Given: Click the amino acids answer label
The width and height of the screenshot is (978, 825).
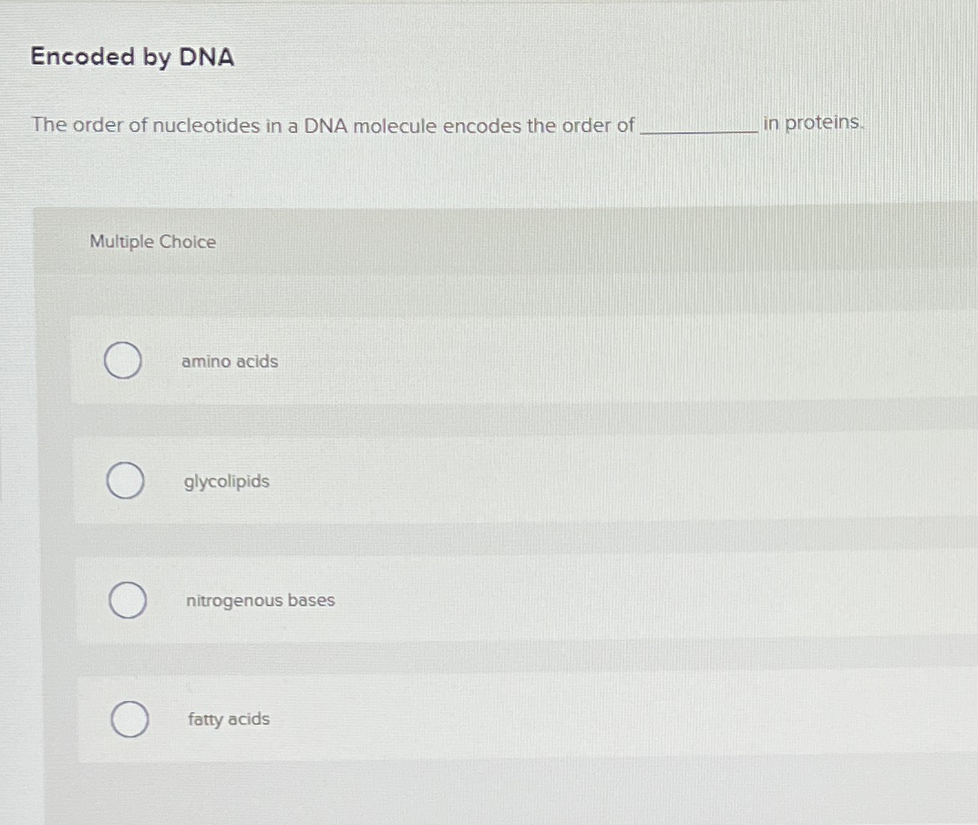Looking at the screenshot, I should 230,361.
